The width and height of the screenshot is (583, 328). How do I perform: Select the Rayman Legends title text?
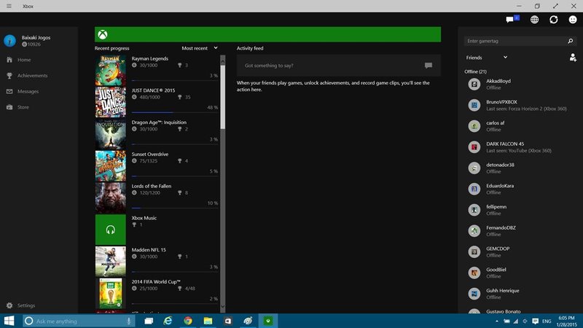[x=150, y=58]
